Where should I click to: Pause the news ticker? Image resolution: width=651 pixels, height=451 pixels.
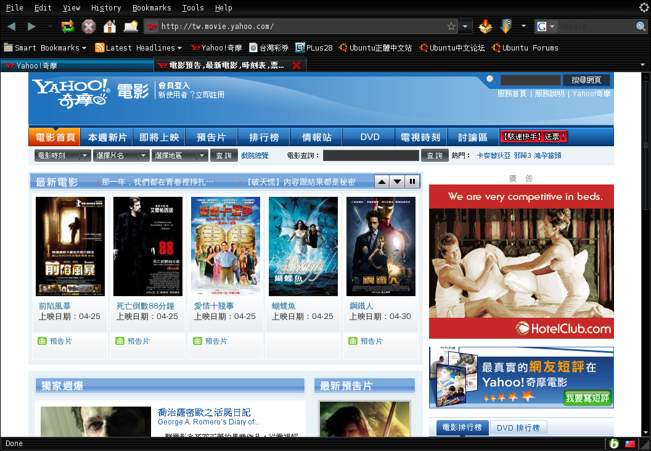(x=412, y=181)
